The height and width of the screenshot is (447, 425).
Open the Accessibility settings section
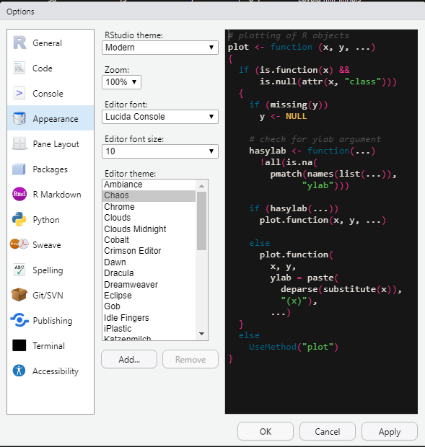[x=51, y=371]
